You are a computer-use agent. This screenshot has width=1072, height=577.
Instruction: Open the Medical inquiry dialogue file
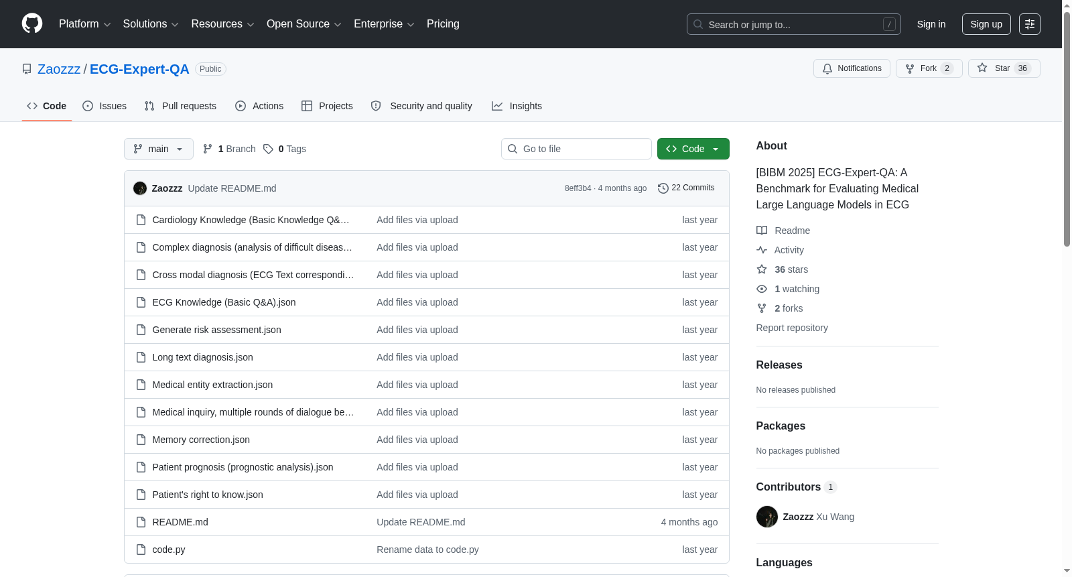pos(253,412)
